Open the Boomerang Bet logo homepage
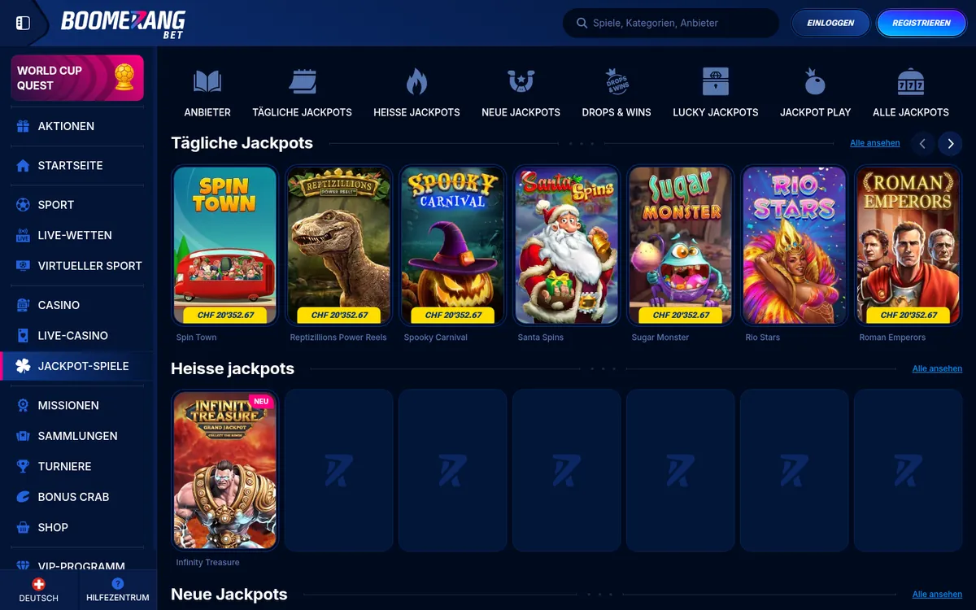The image size is (976, 610). (123, 23)
